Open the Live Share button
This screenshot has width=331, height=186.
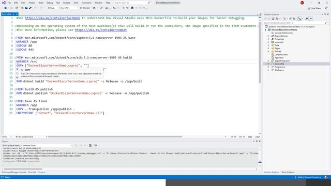pyautogui.click(x=314, y=8)
